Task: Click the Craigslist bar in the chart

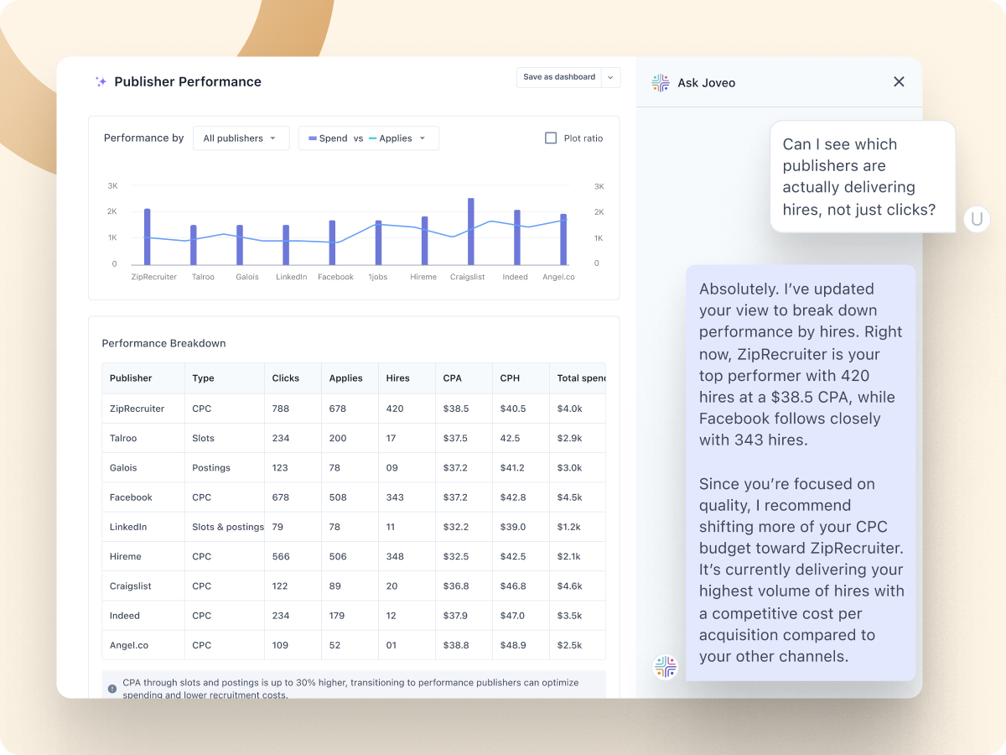Action: (471, 232)
